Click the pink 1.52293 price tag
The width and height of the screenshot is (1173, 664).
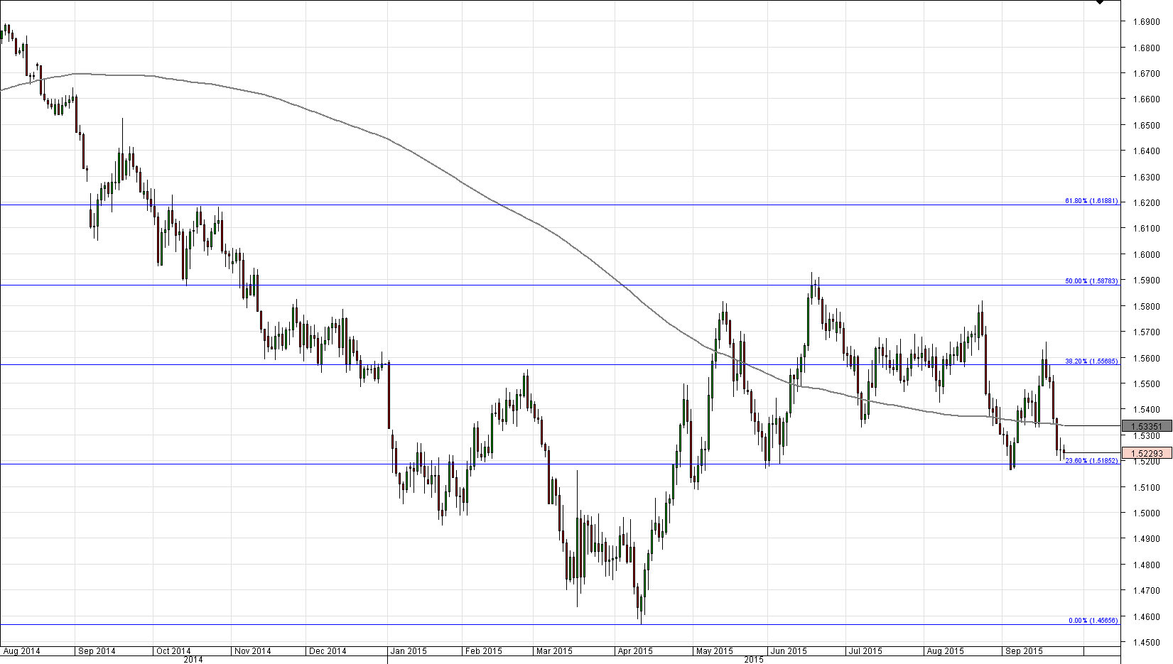coord(1147,453)
